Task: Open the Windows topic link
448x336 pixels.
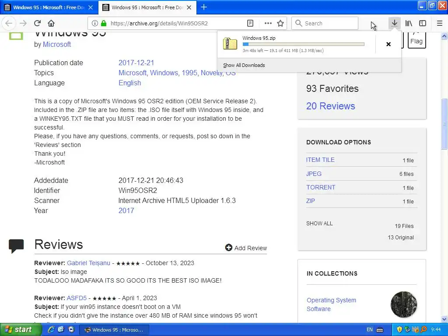Action: [164, 73]
